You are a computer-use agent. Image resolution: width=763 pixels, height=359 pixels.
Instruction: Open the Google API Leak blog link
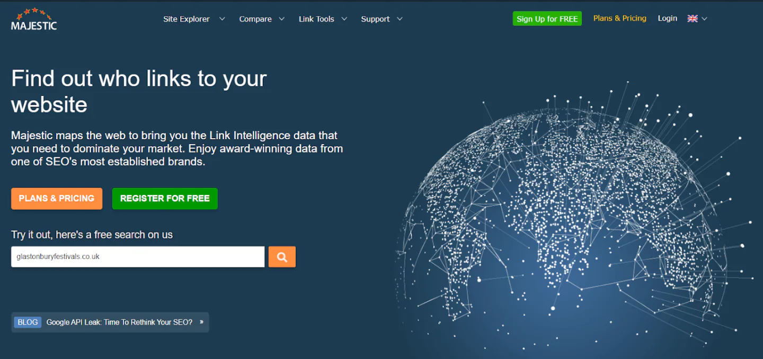119,322
